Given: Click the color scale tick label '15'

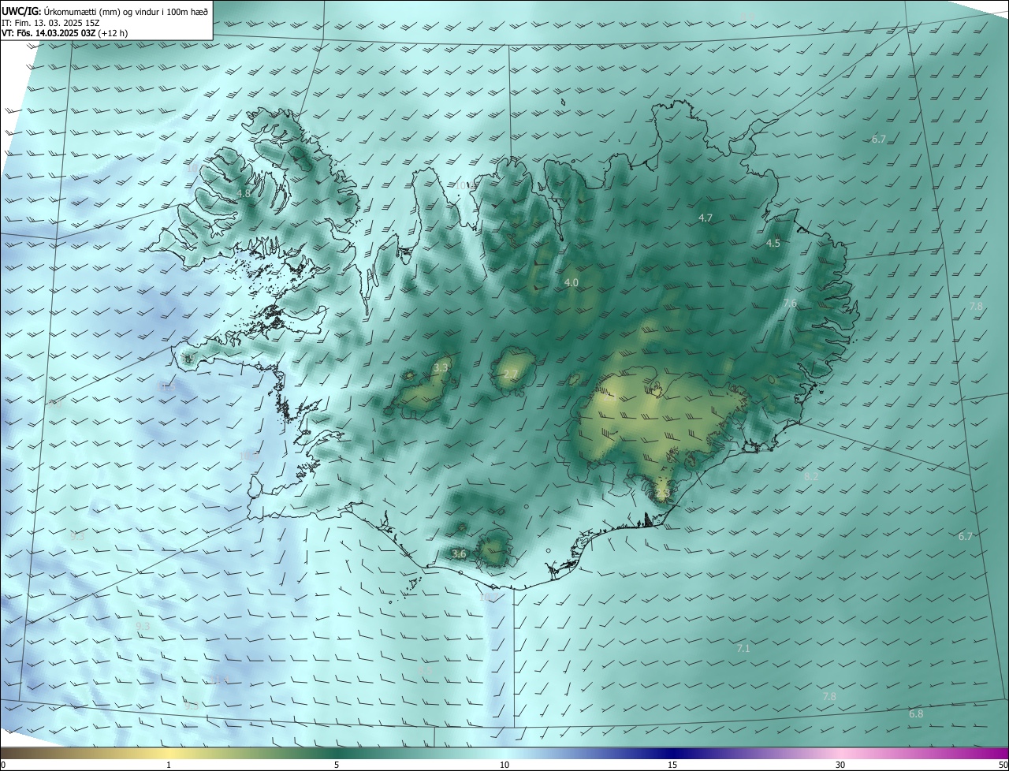Looking at the screenshot, I should coord(672,765).
